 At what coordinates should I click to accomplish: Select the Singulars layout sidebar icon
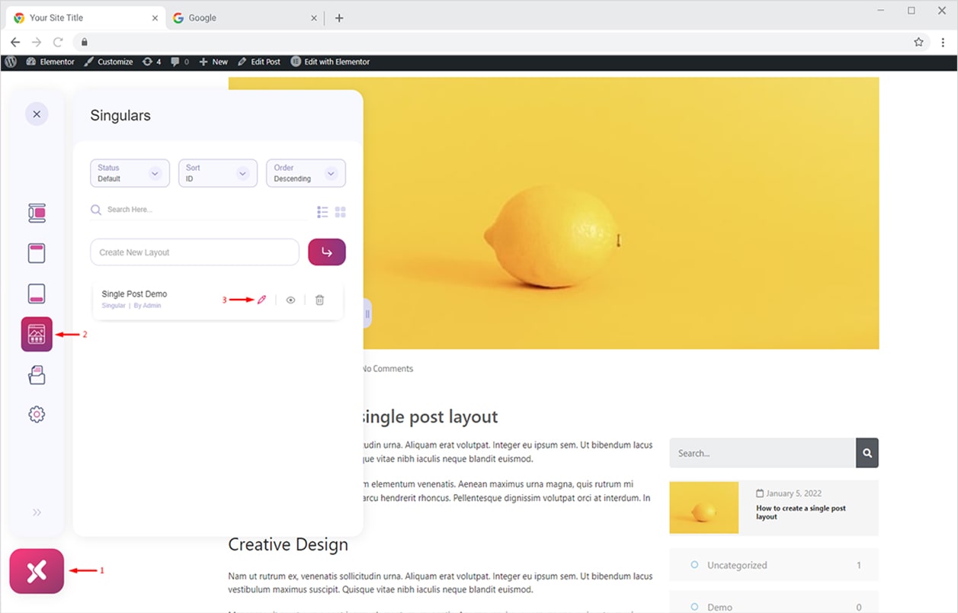click(37, 334)
